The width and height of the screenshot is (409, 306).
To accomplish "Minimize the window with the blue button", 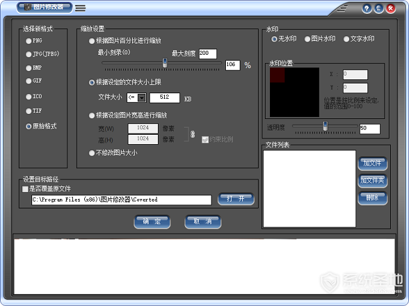I will [378, 9].
